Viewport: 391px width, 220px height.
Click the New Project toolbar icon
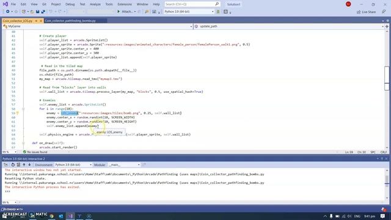coord(24,12)
